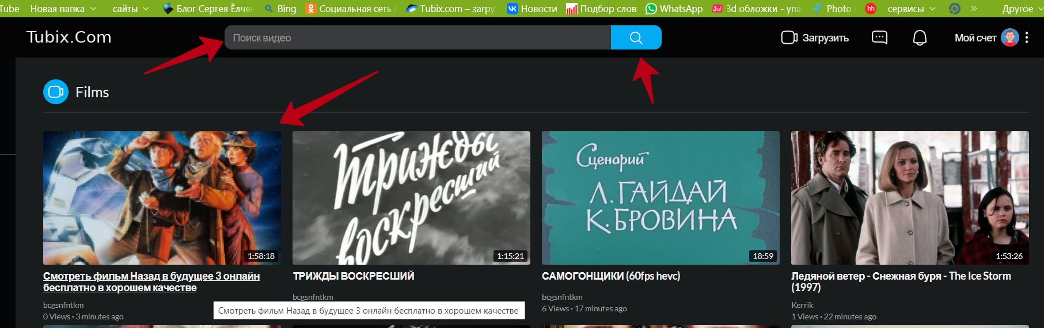Expand the сайты bookmarks folder
The image size is (1044, 328).
tap(131, 9)
